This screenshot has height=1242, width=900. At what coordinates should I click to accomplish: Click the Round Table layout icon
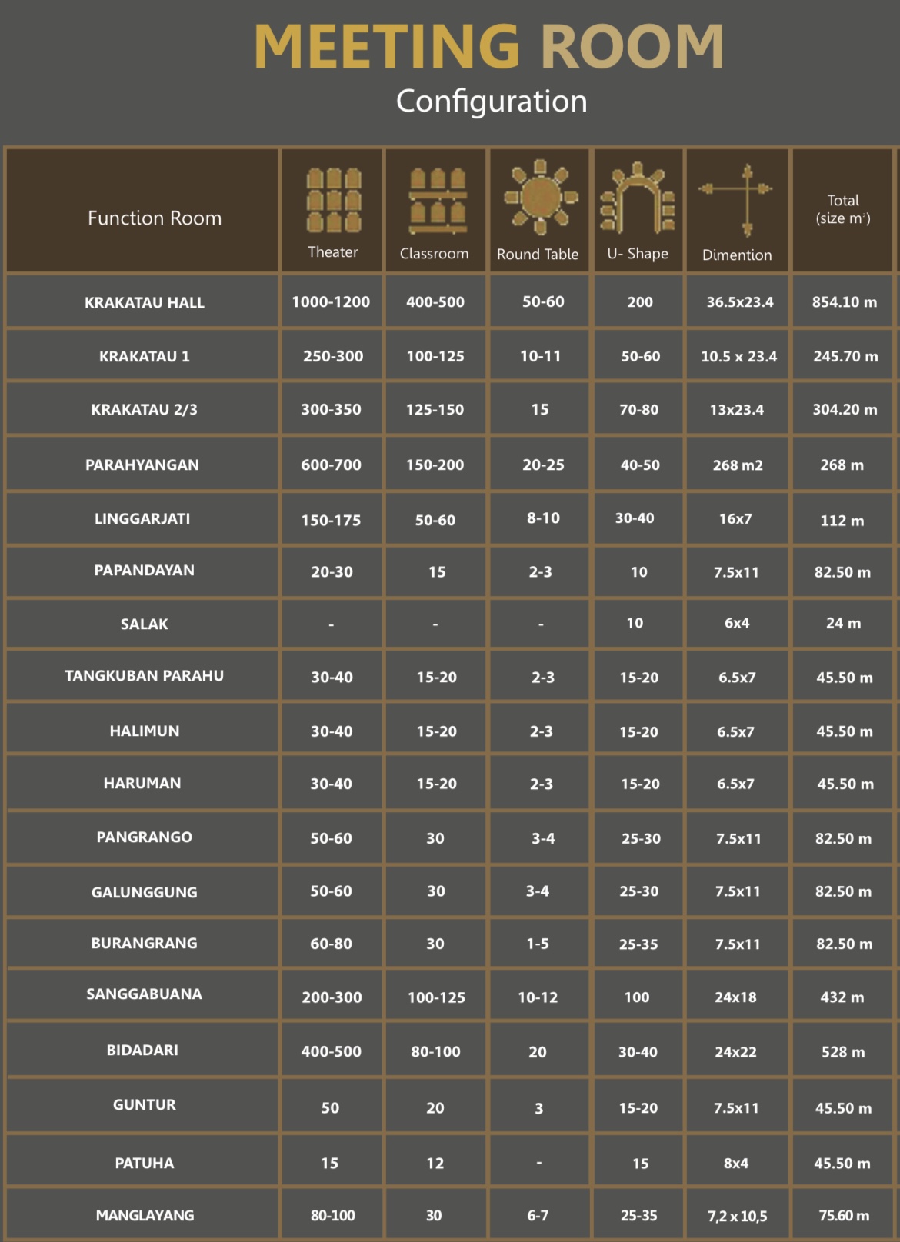pos(539,198)
